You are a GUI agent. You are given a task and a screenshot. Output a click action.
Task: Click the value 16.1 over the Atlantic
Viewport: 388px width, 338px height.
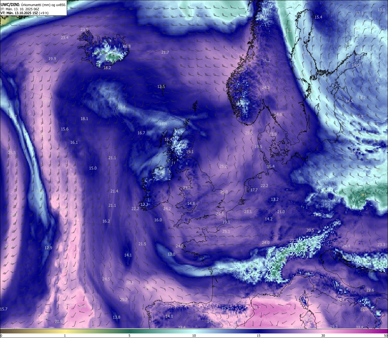74,142
